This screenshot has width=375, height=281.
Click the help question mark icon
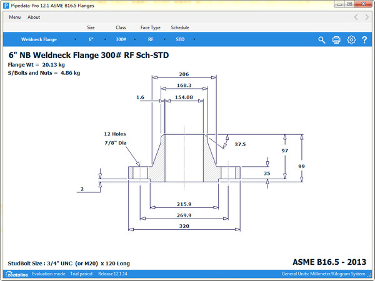click(364, 40)
